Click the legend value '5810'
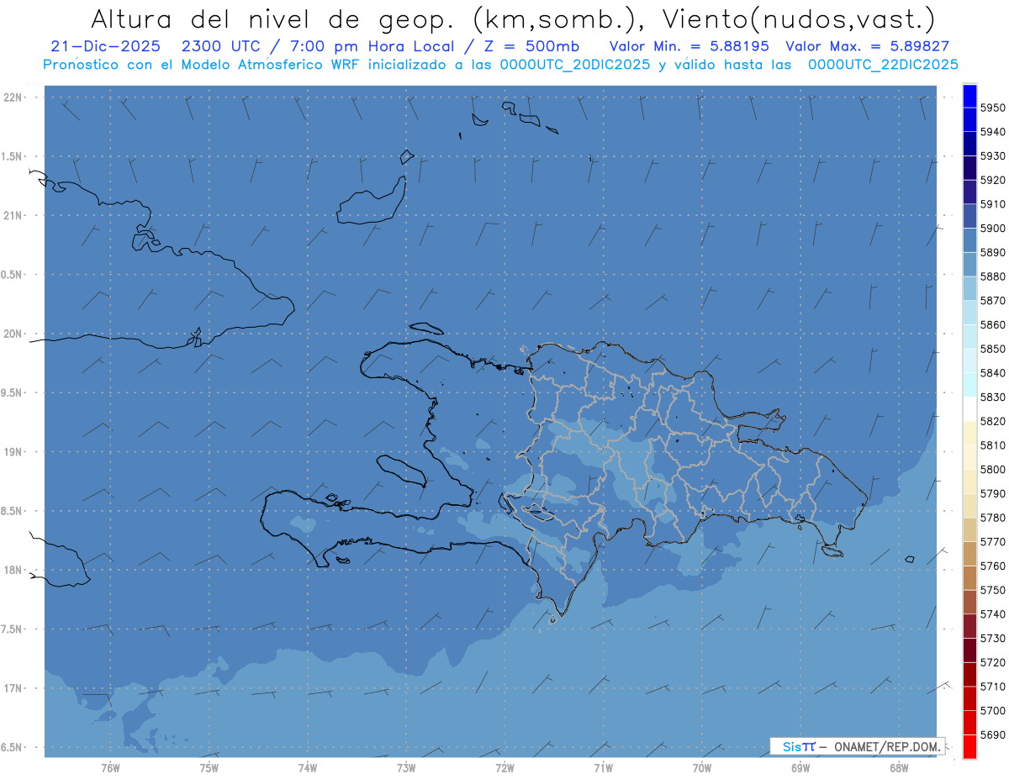Screen dimensions: 1009x779 (x=993, y=445)
